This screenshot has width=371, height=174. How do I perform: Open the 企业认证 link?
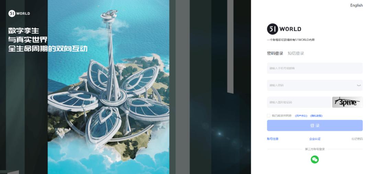point(315,139)
